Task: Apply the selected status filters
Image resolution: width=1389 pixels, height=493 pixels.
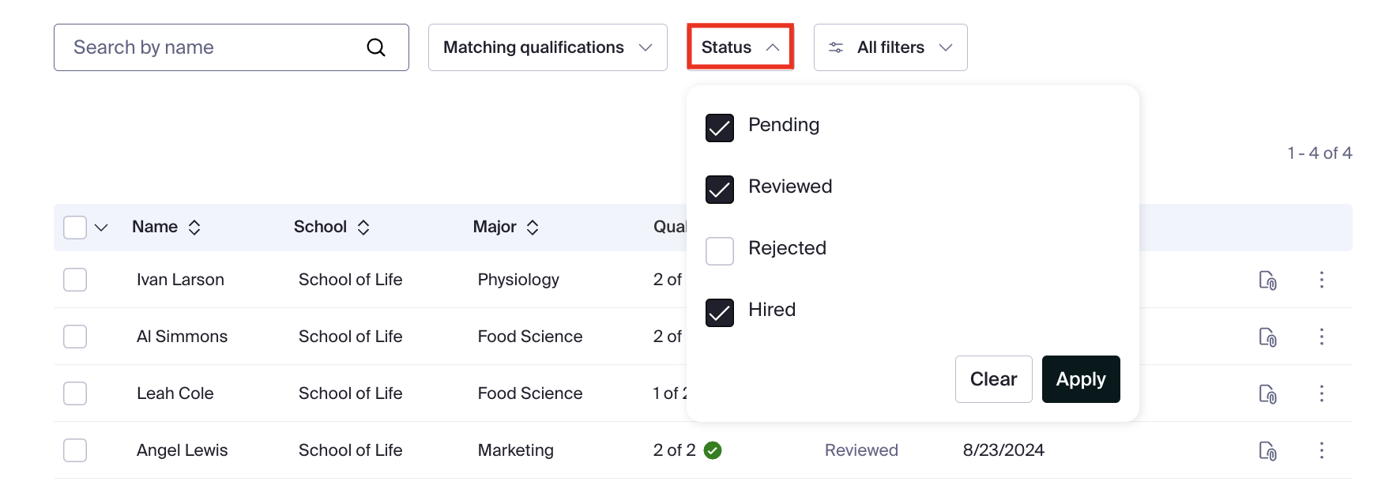Action: click(x=1081, y=379)
